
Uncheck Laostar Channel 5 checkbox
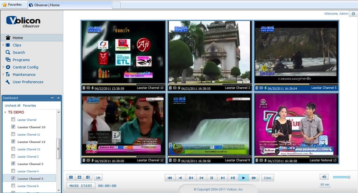13,178
